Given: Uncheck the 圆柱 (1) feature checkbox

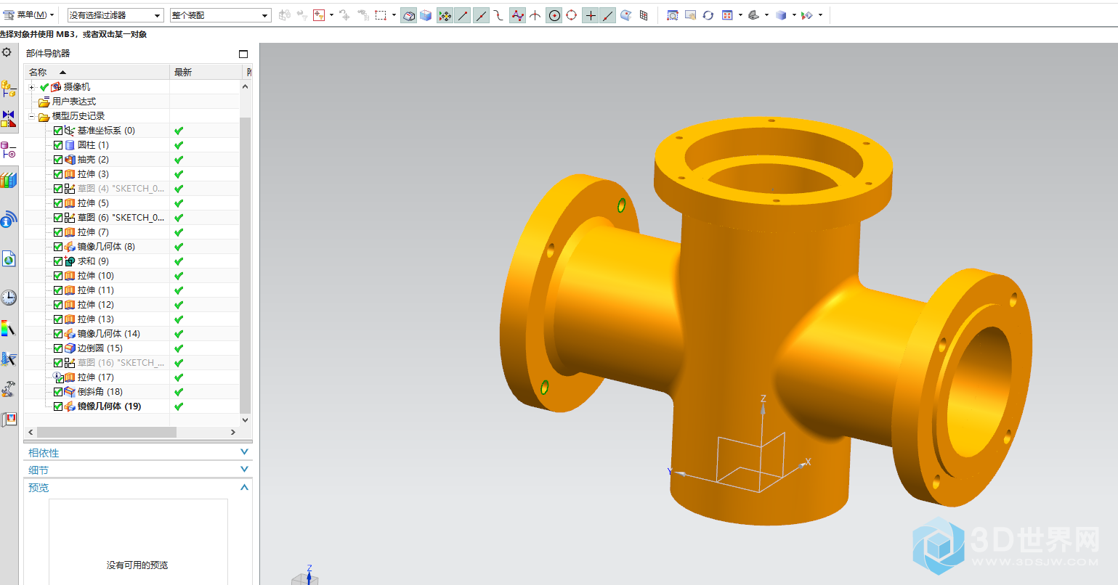Looking at the screenshot, I should (x=58, y=145).
